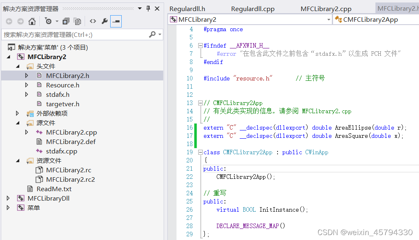Open the Solution Explorer window position dropdown
Viewport: 419px width, 240px height.
[140, 9]
